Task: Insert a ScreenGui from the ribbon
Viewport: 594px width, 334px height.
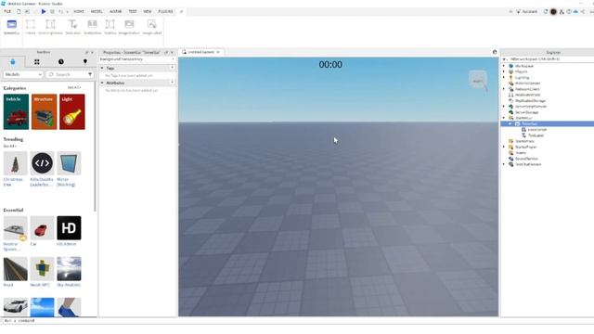Action: [x=12, y=27]
